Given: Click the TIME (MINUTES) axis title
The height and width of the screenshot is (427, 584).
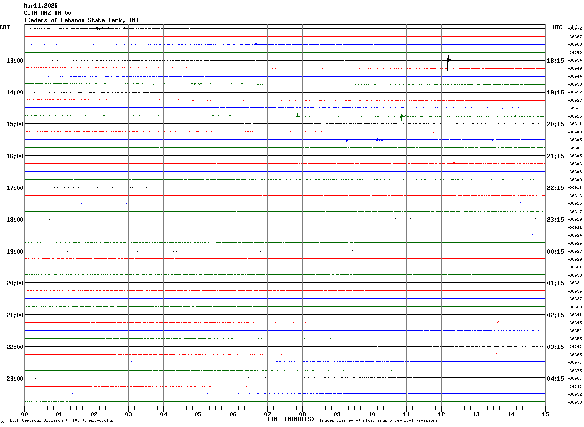Looking at the screenshot, I should tap(291, 419).
